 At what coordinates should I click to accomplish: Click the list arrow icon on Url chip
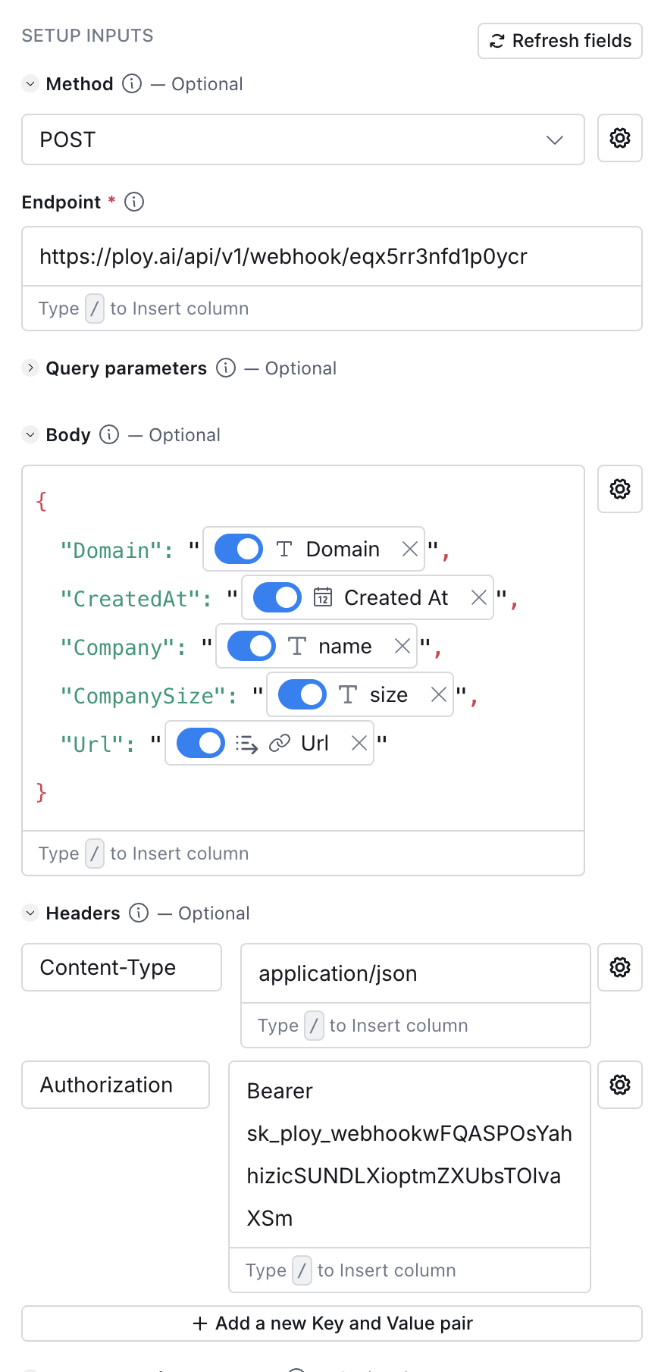246,744
